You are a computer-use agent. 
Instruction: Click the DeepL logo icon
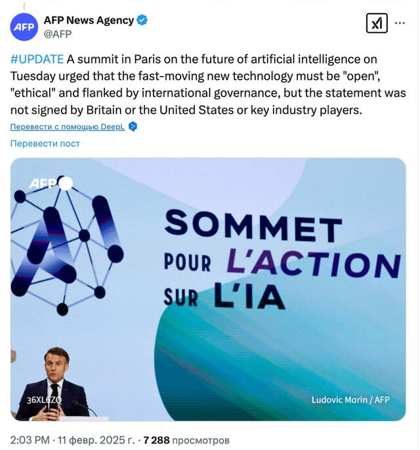[x=133, y=127]
